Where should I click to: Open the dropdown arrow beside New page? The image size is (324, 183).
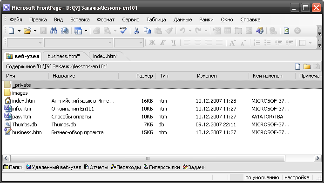[x=19, y=31]
